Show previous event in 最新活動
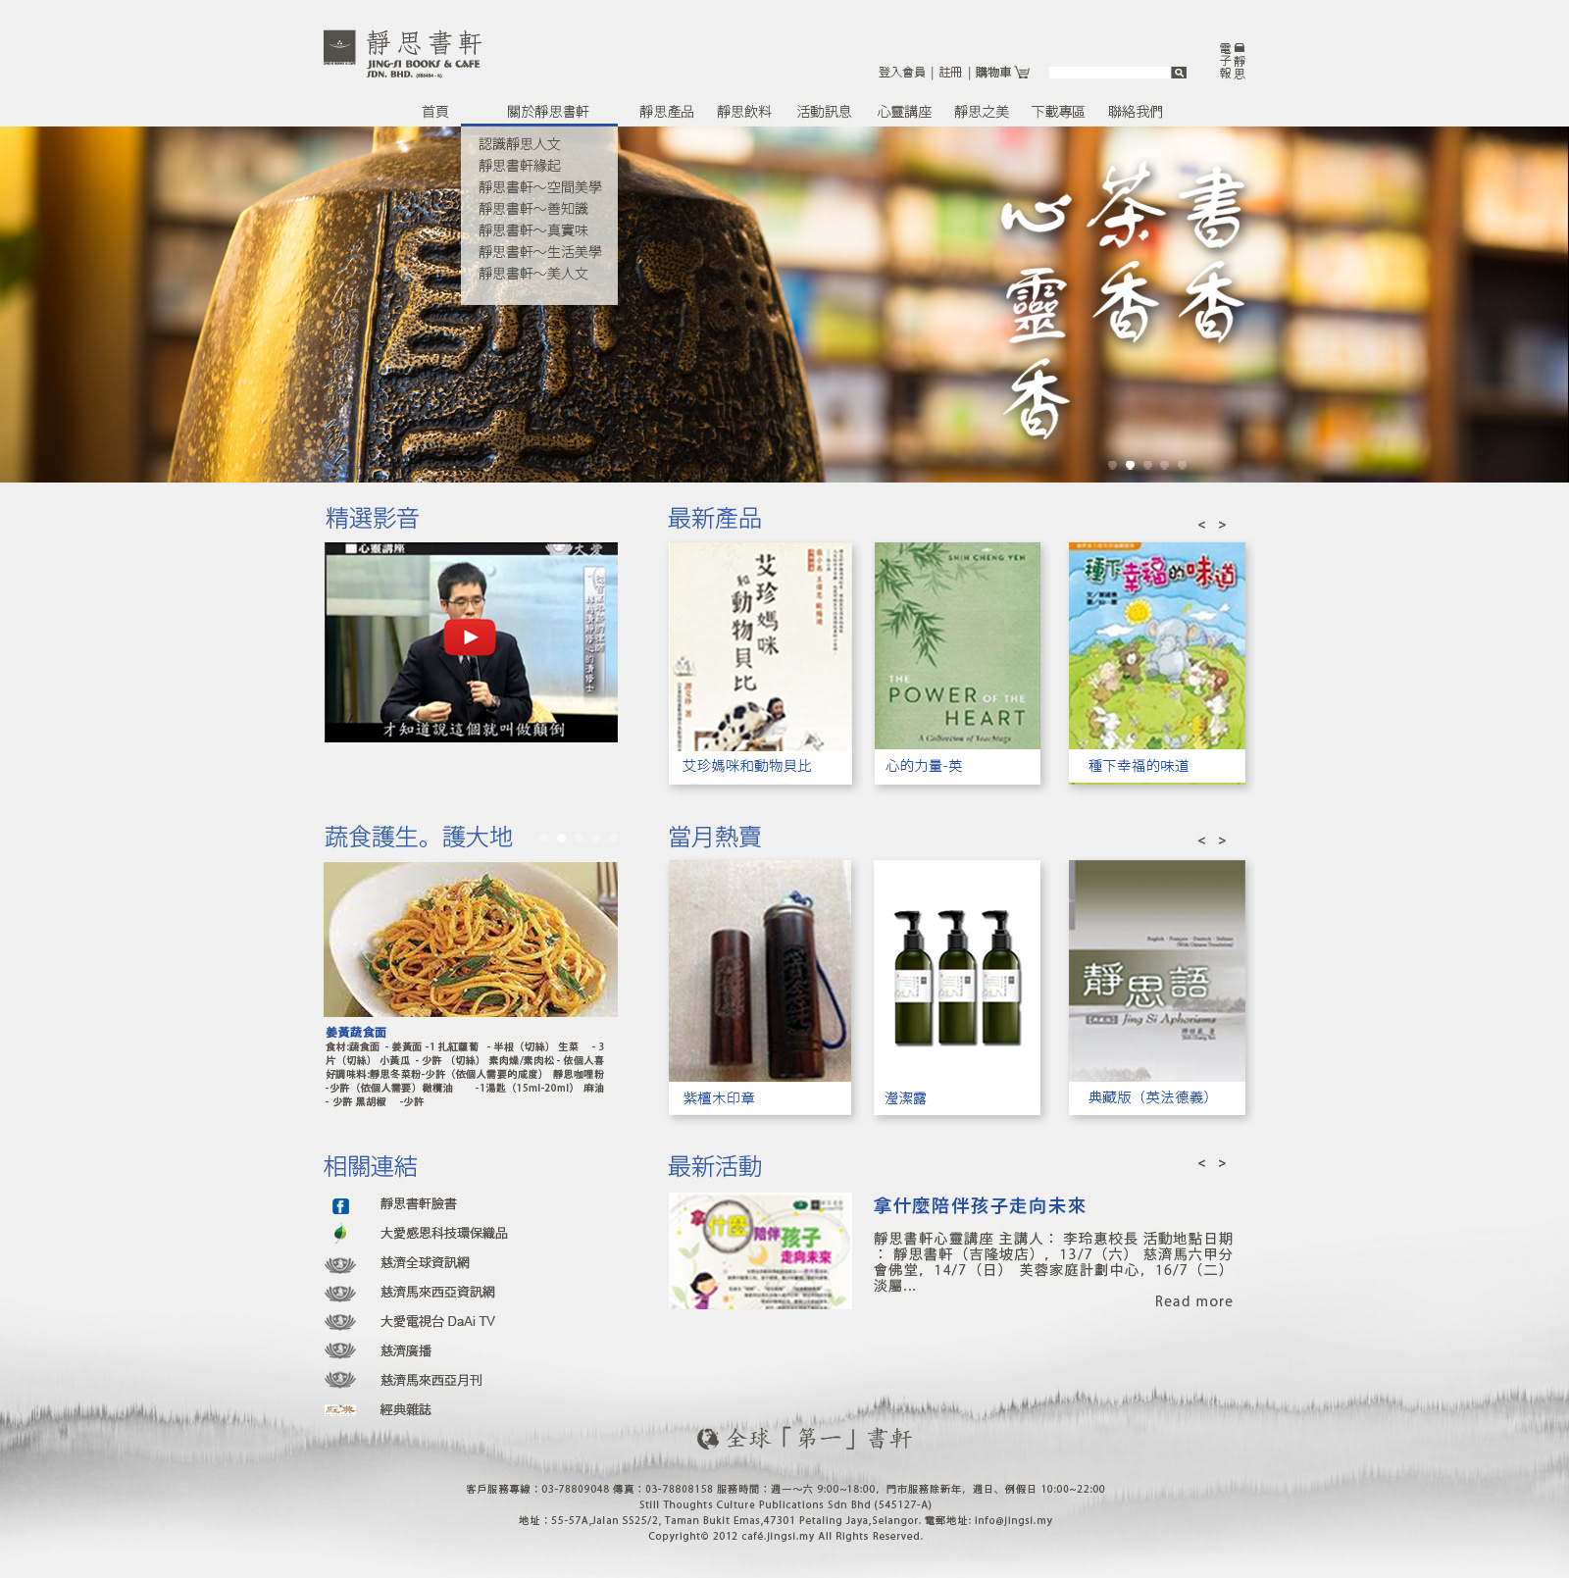1569x1578 pixels. click(1201, 1163)
